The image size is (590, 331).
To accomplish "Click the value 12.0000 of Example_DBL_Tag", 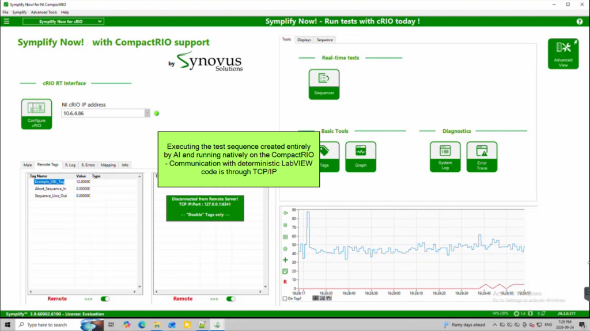I will tap(83, 182).
